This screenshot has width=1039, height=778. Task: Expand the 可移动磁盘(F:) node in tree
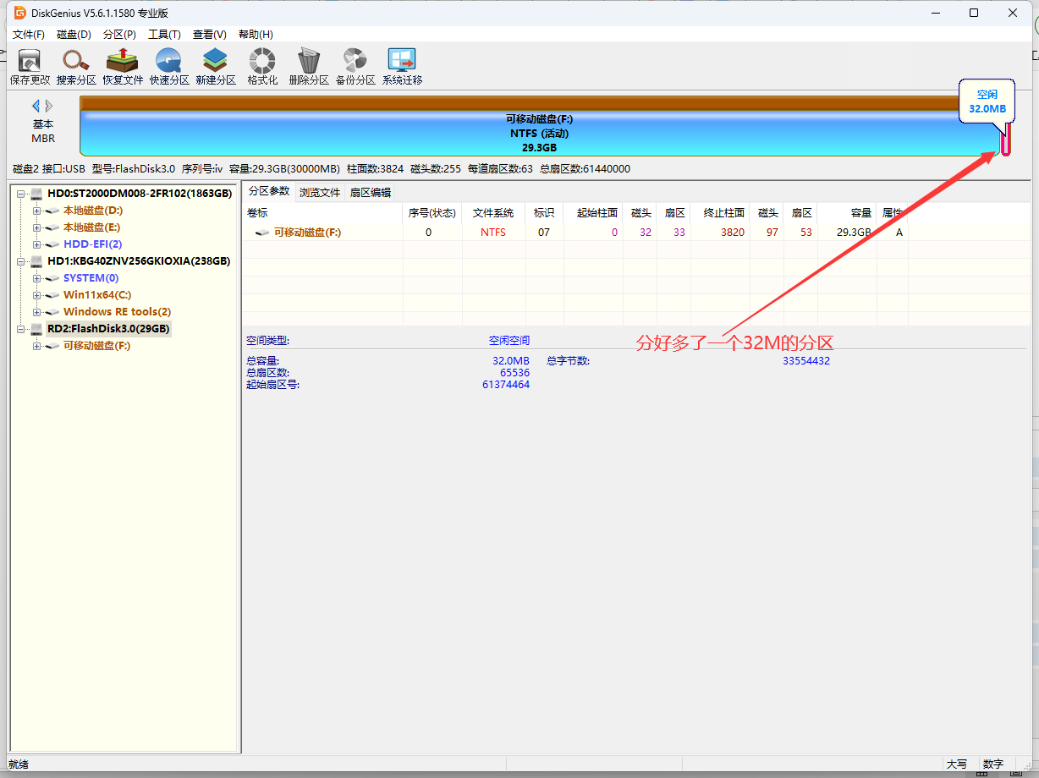point(36,346)
